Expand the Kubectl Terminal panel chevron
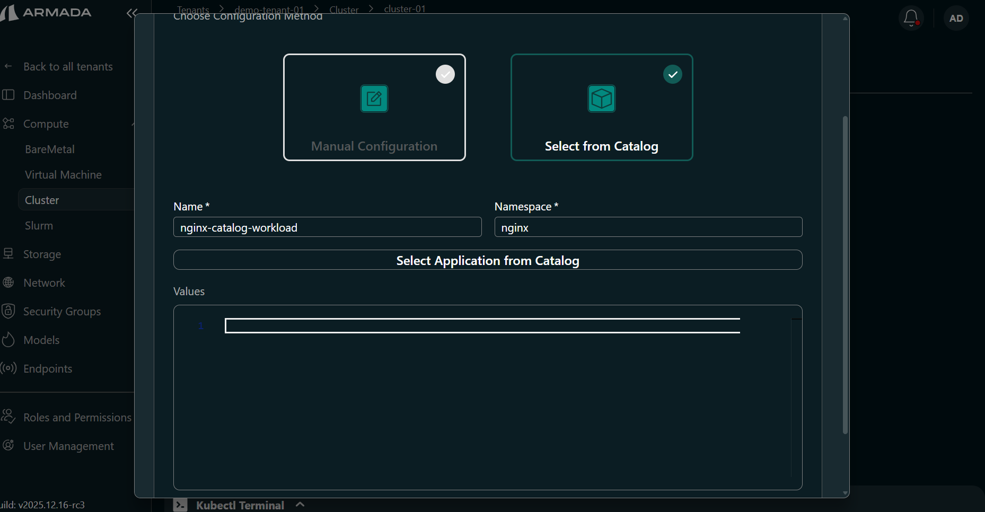Image resolution: width=985 pixels, height=512 pixels. click(x=300, y=505)
